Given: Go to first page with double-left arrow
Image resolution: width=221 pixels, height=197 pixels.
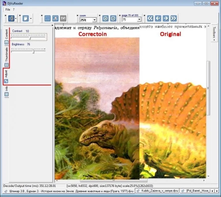Looking at the screenshot, I should tap(150, 18).
